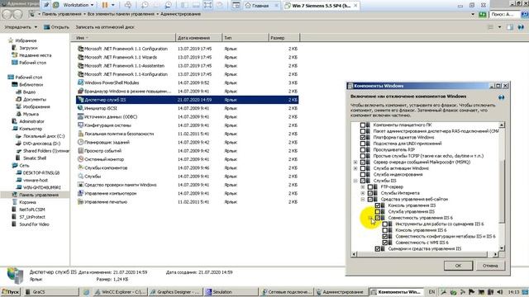Toggle the Прослушиватель RIP checkbox

[x=363, y=149]
